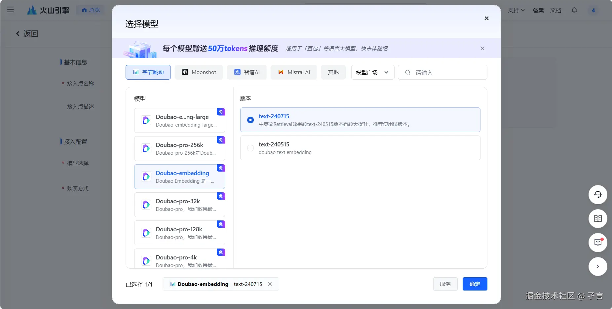This screenshot has width=612, height=309.
Task: Click the circular arrow expander at bottom right
Action: (x=597, y=266)
